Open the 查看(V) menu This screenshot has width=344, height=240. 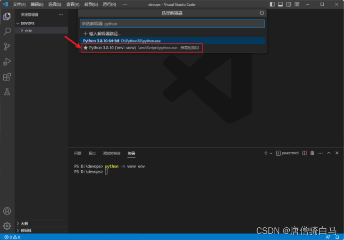pos(73,4)
